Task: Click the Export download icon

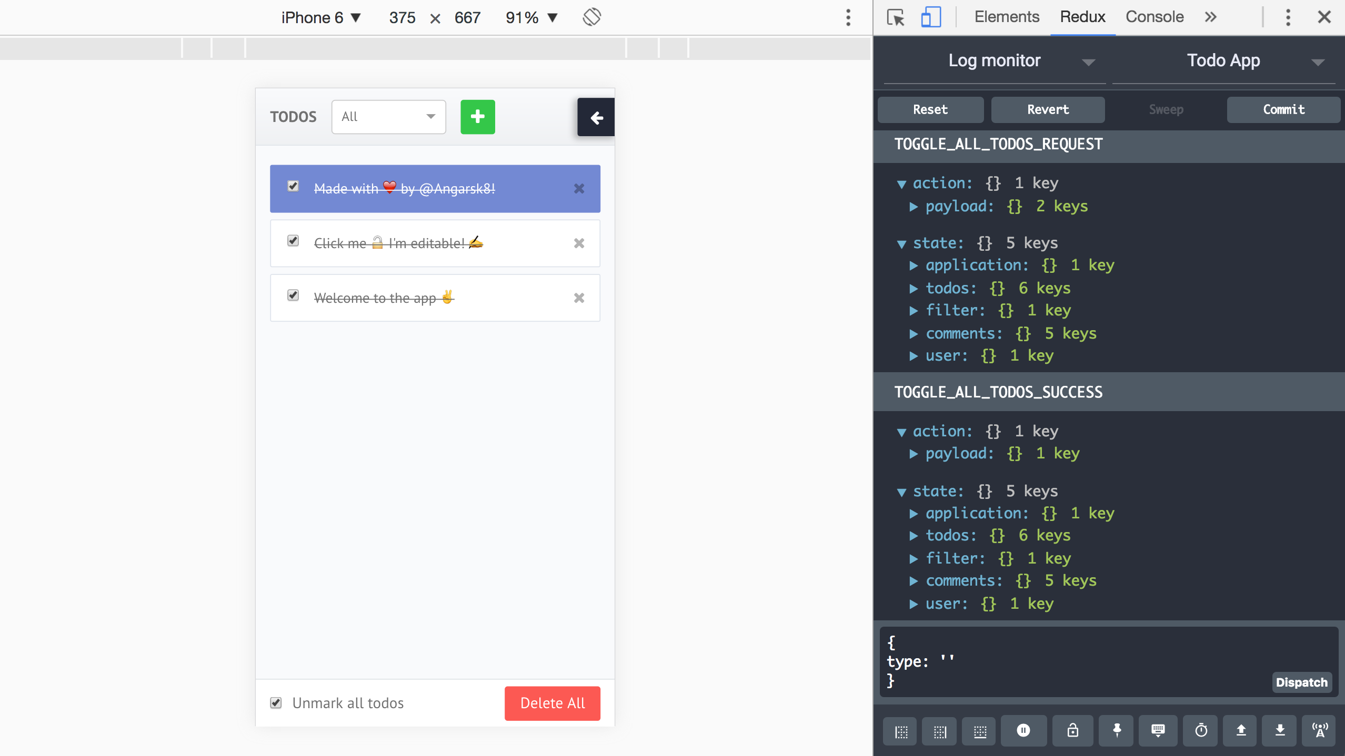Action: tap(1280, 730)
